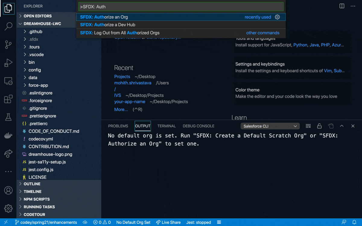Open the Manage gear in activity bar

(x=8, y=208)
